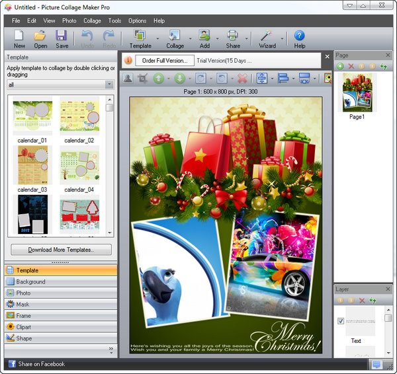Click the rotate clockwise icon
The height and width of the screenshot is (374, 397).
(x=200, y=79)
